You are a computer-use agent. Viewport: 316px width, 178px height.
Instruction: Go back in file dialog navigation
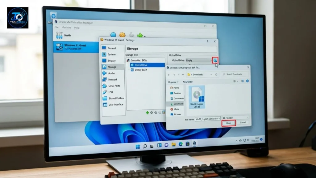point(169,75)
